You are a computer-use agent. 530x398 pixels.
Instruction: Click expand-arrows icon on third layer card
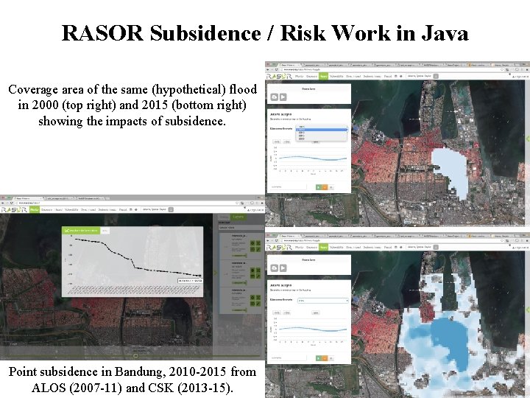258,298
